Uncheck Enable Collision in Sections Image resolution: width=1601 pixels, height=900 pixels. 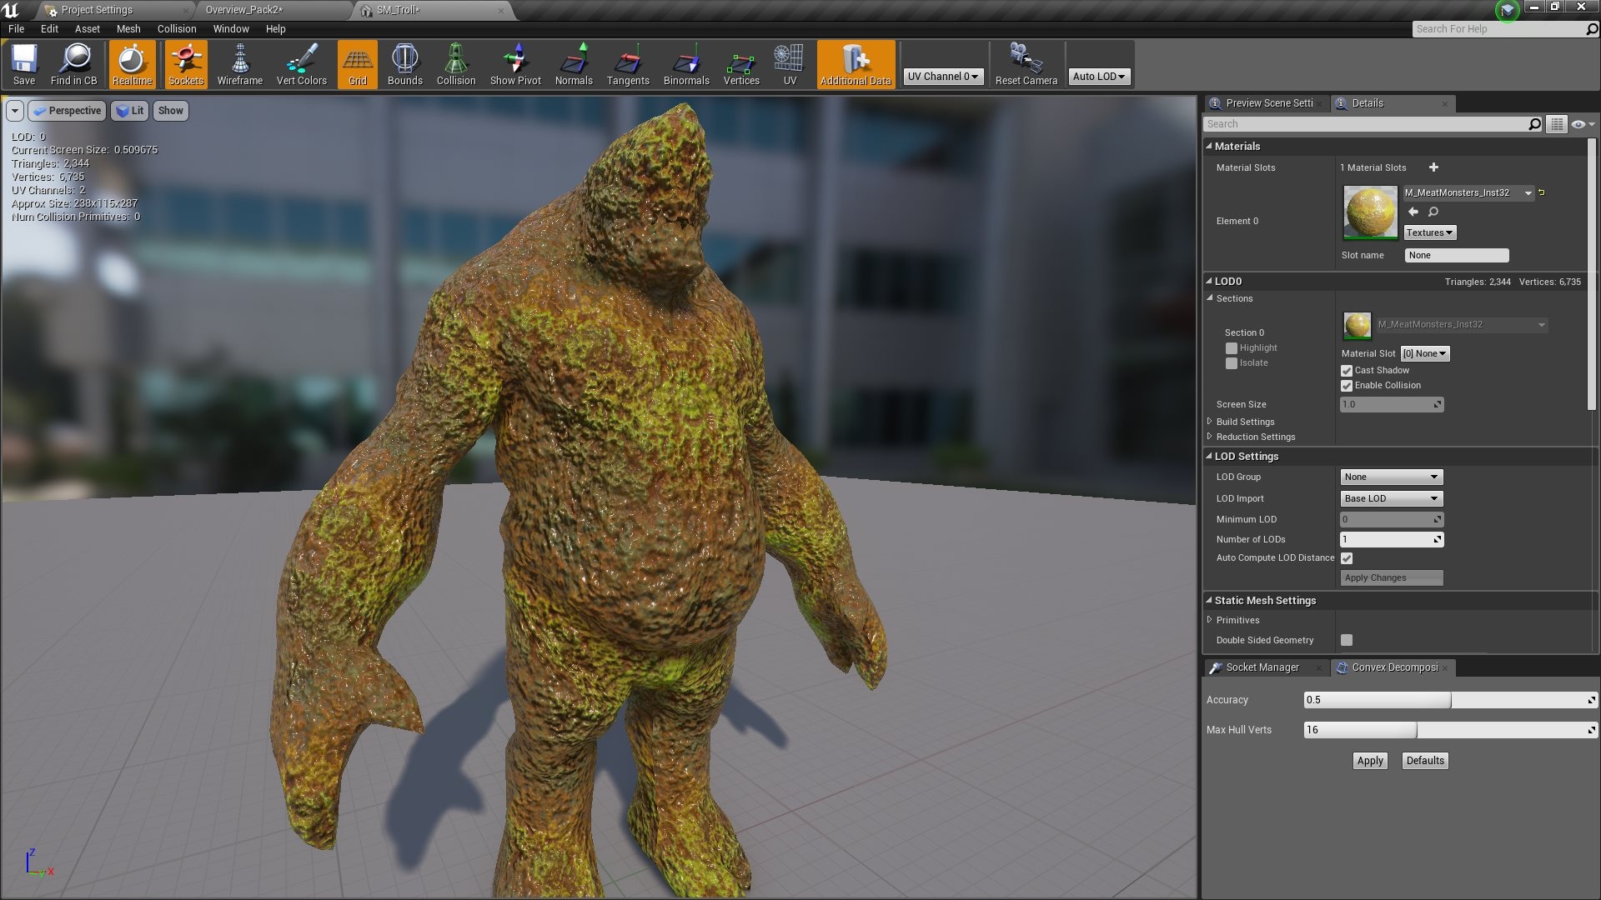point(1347,386)
